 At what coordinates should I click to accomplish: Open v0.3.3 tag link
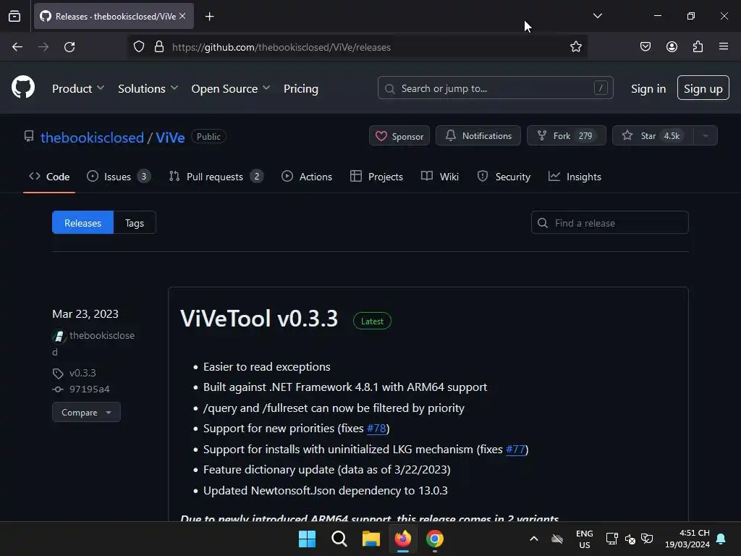tap(82, 373)
